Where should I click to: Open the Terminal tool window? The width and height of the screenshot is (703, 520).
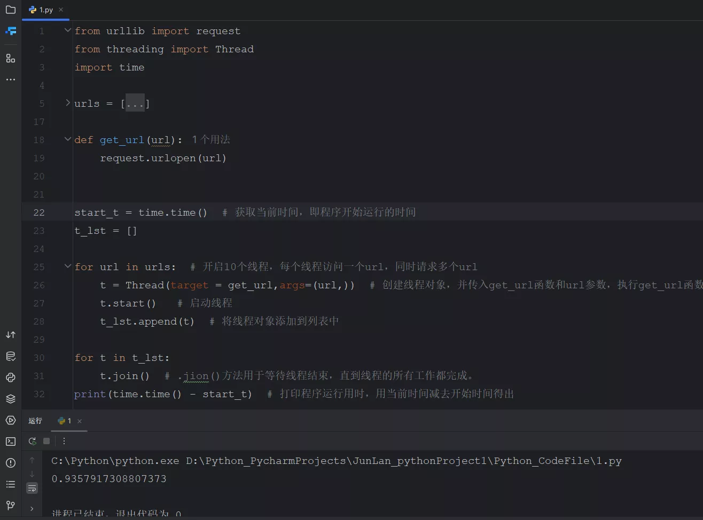pos(11,442)
